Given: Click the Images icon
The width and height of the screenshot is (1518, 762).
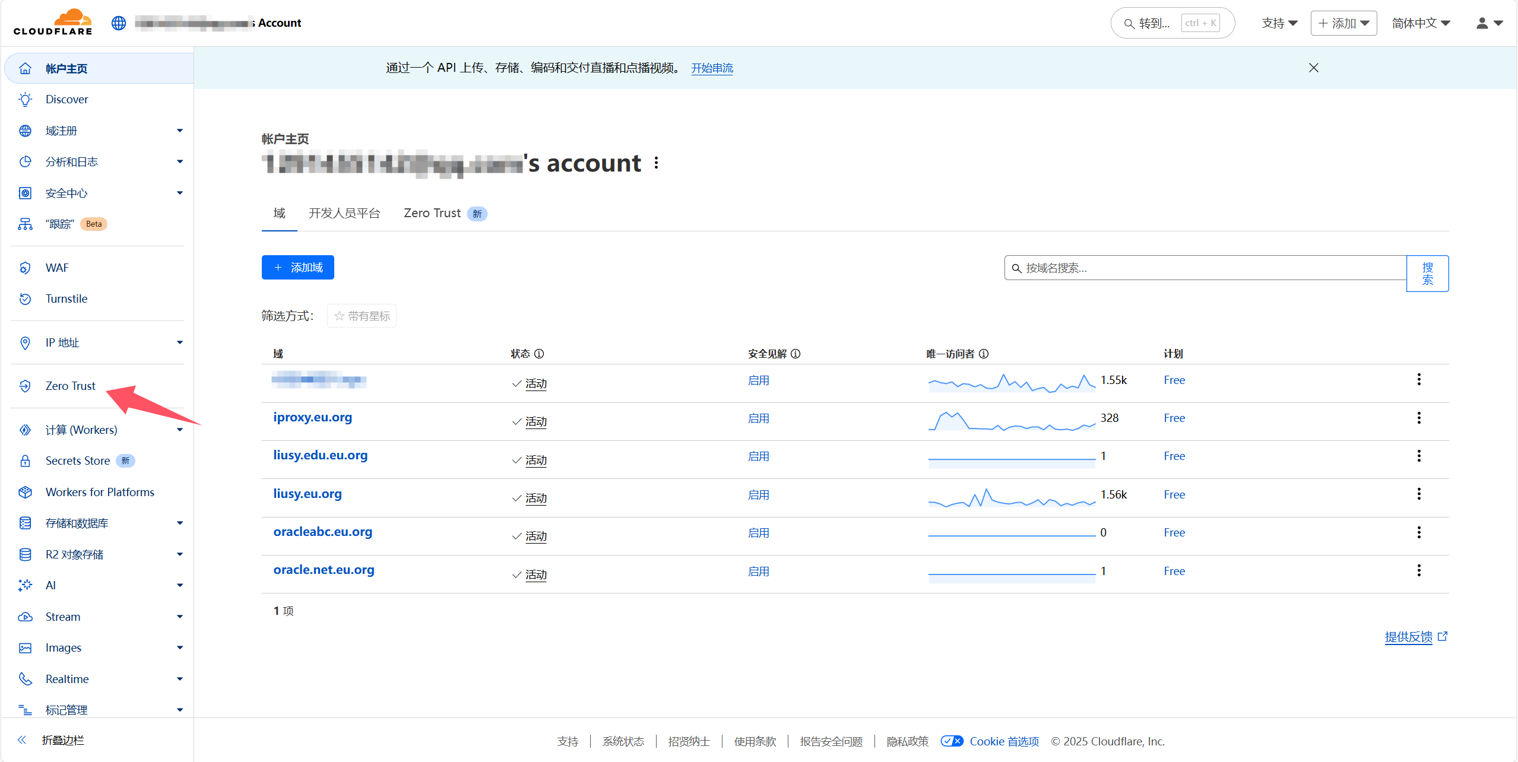Looking at the screenshot, I should coord(25,647).
